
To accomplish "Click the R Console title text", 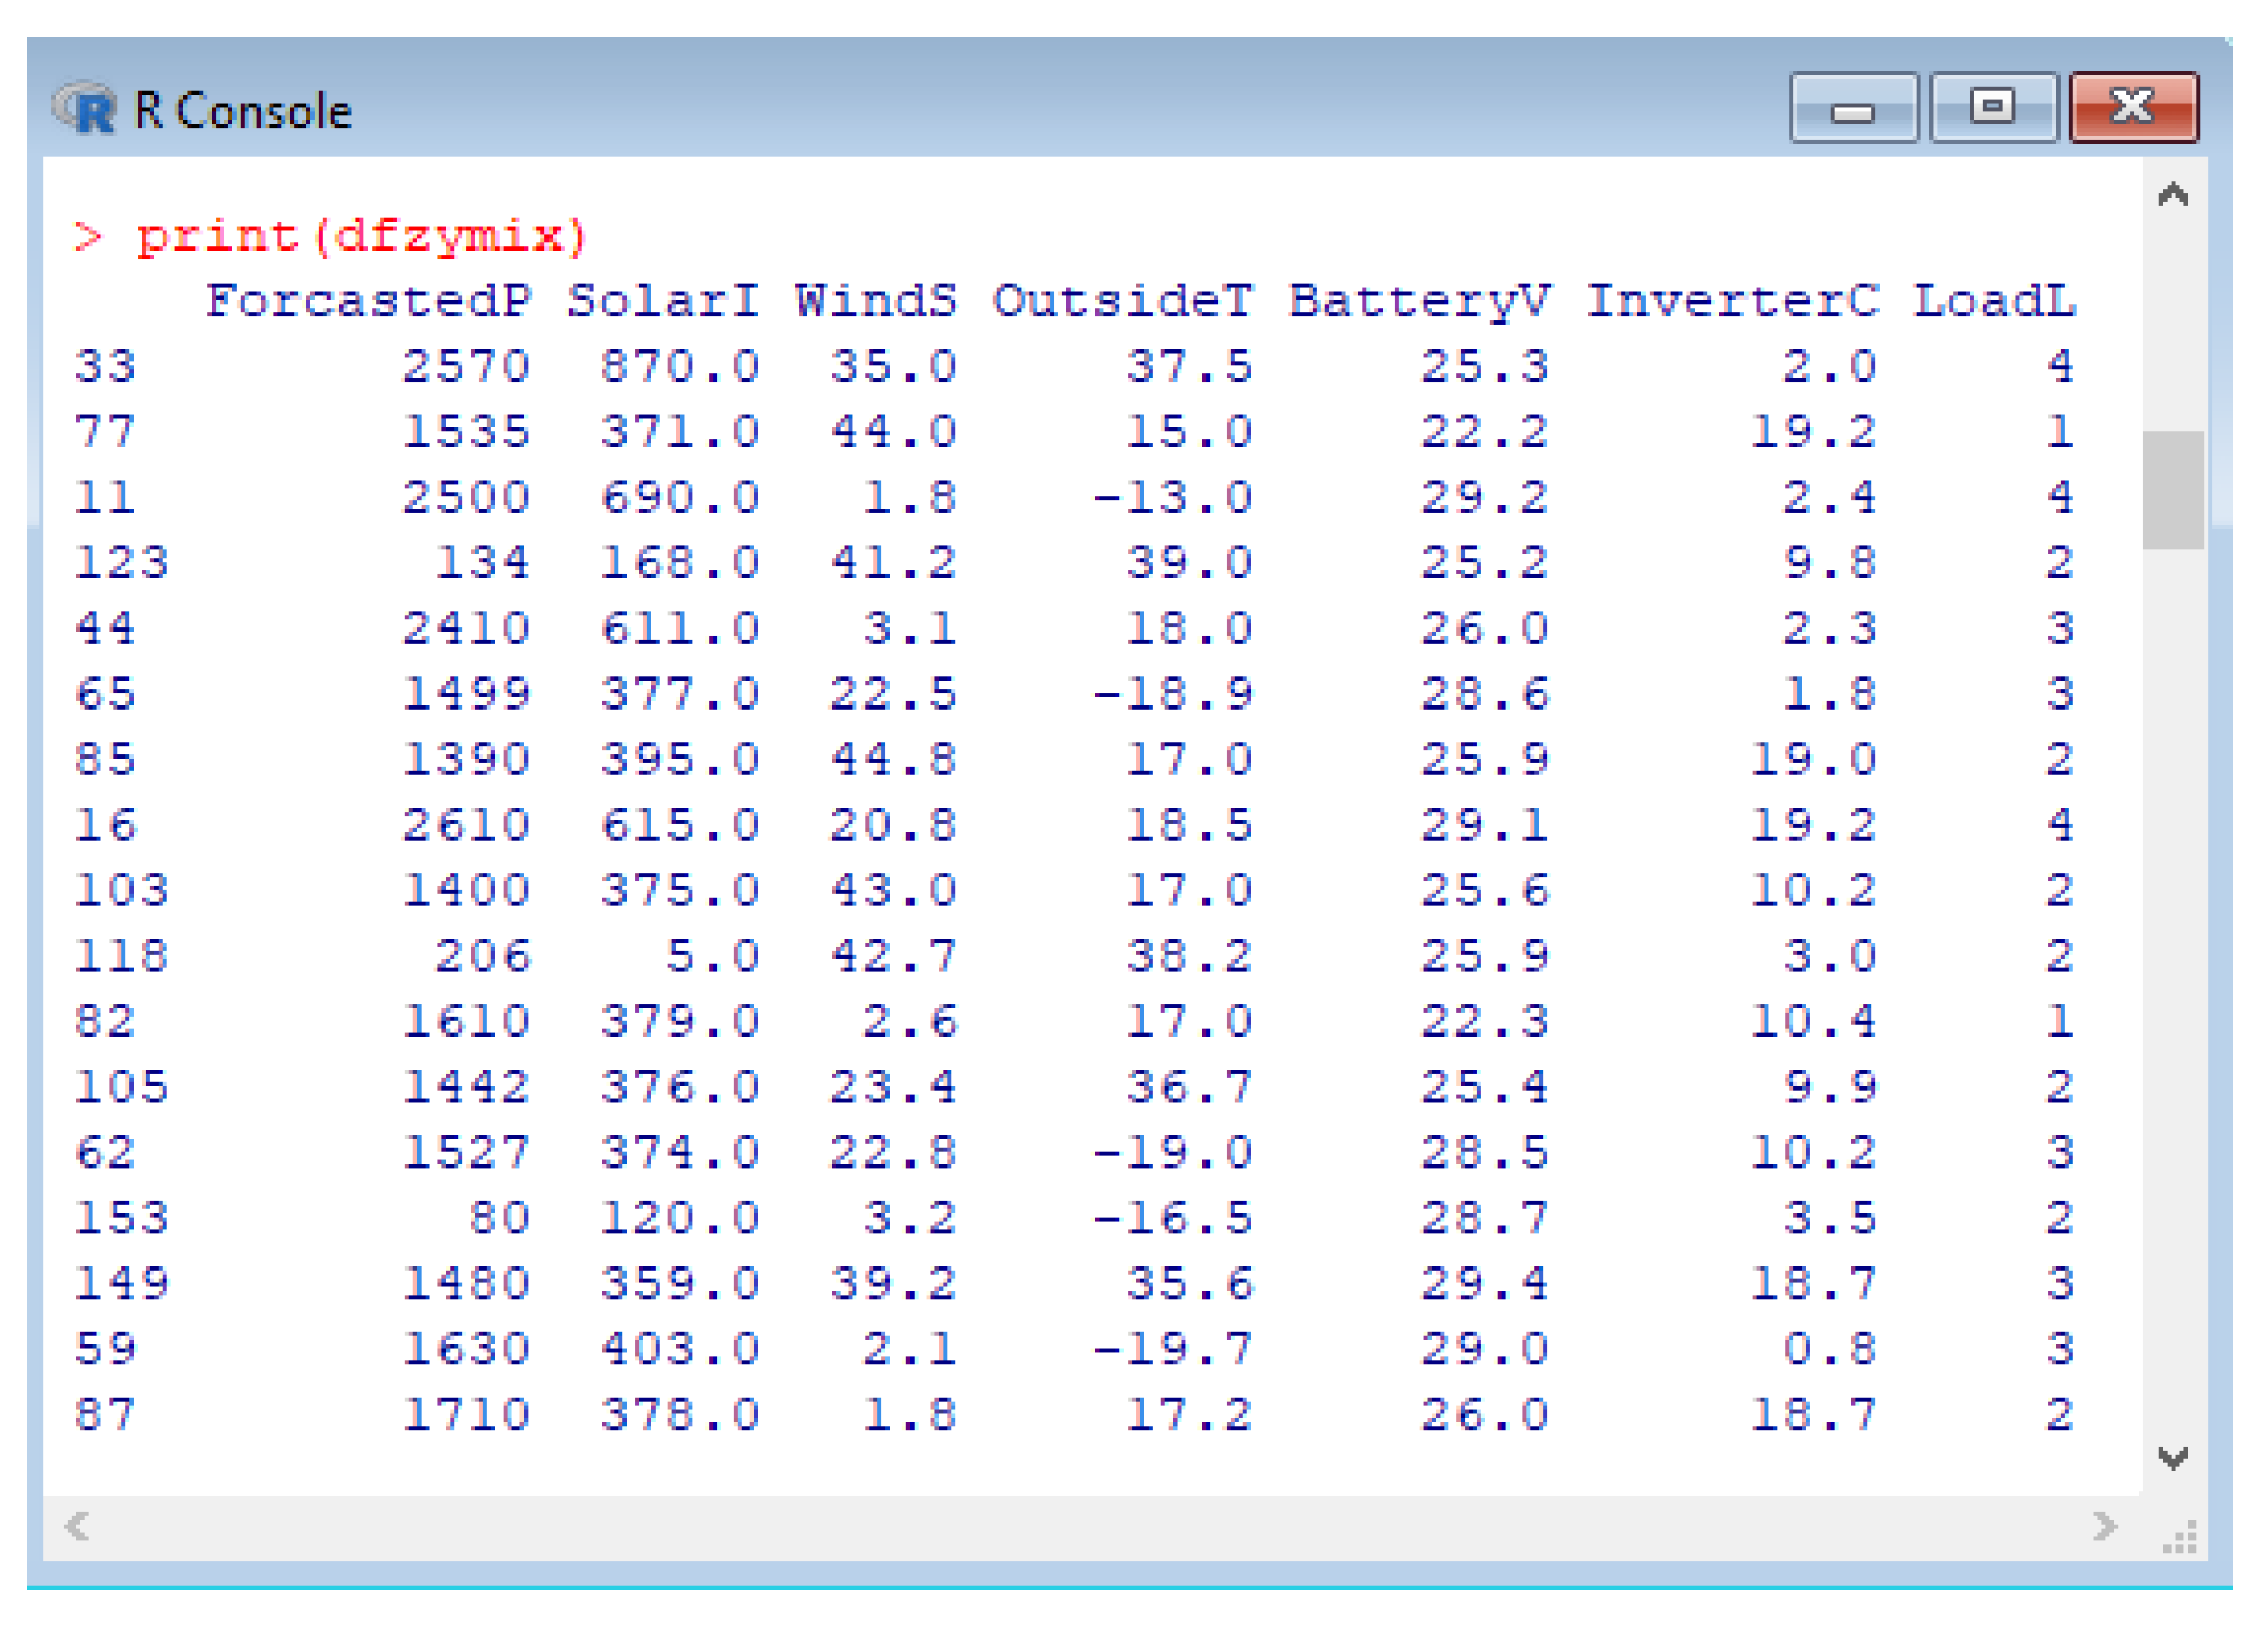I will click(242, 110).
